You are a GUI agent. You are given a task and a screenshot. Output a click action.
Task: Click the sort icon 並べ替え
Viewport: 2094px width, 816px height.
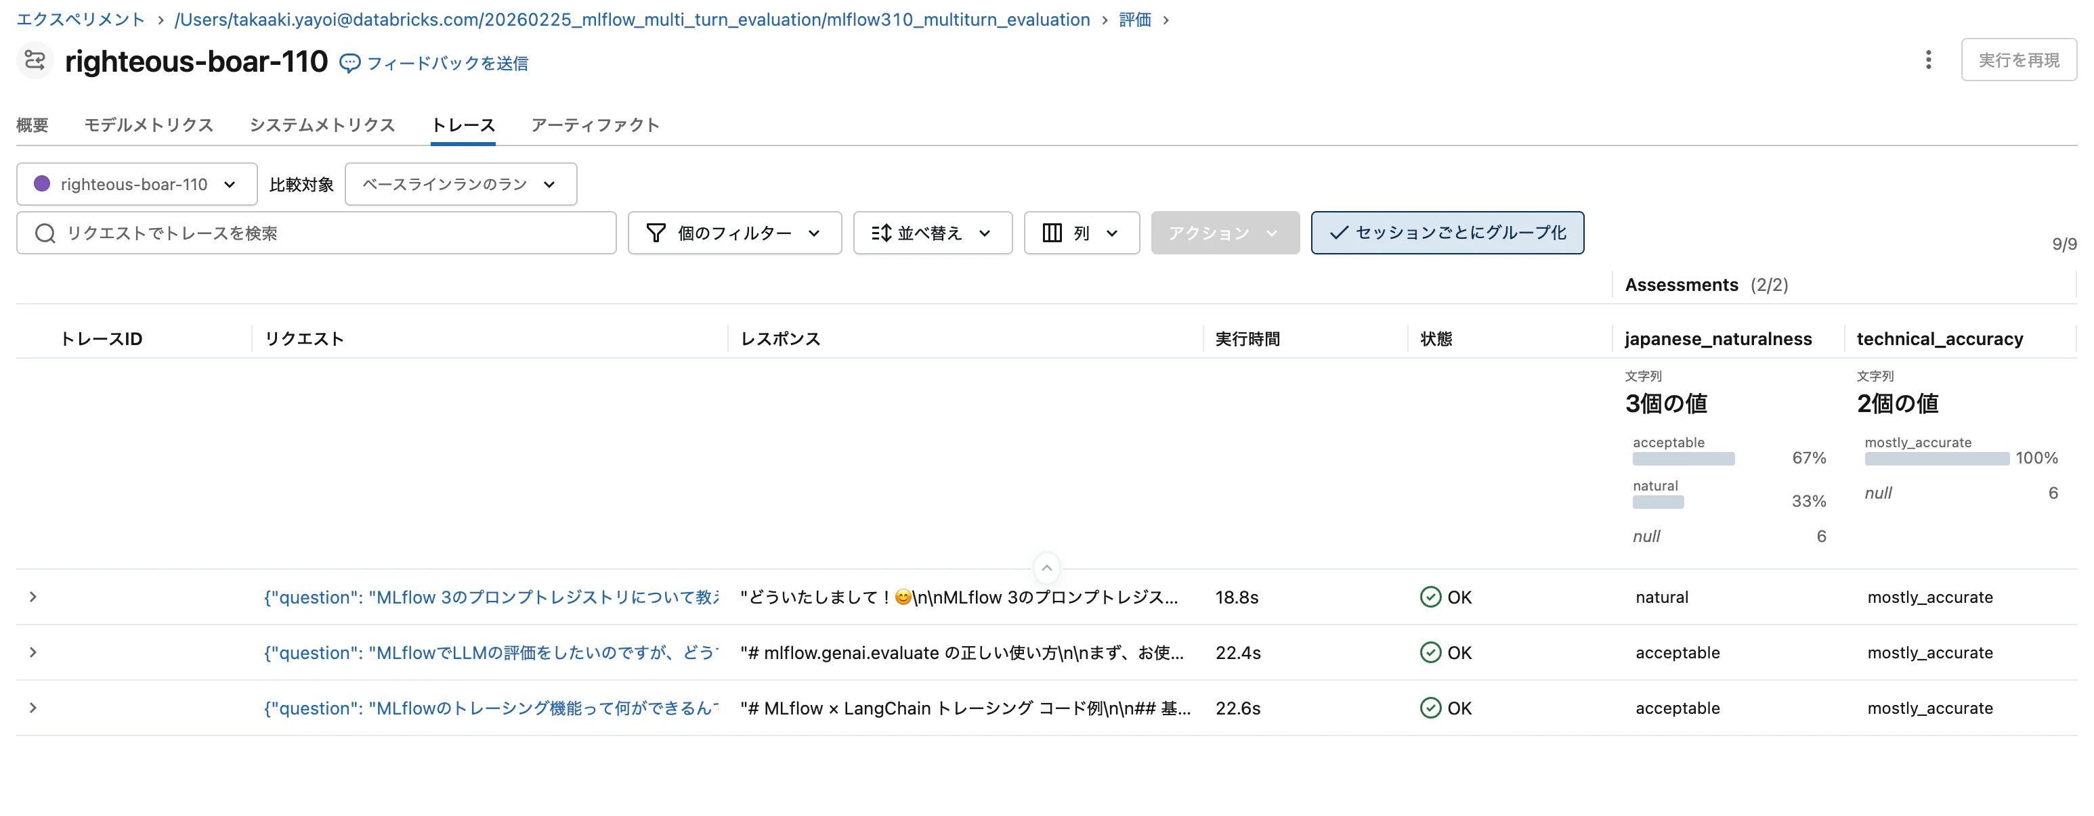883,232
